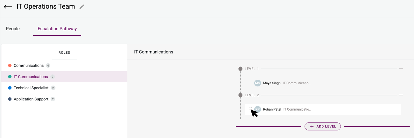Select the IT Communications role
Image resolution: width=414 pixels, height=138 pixels.
[31, 77]
